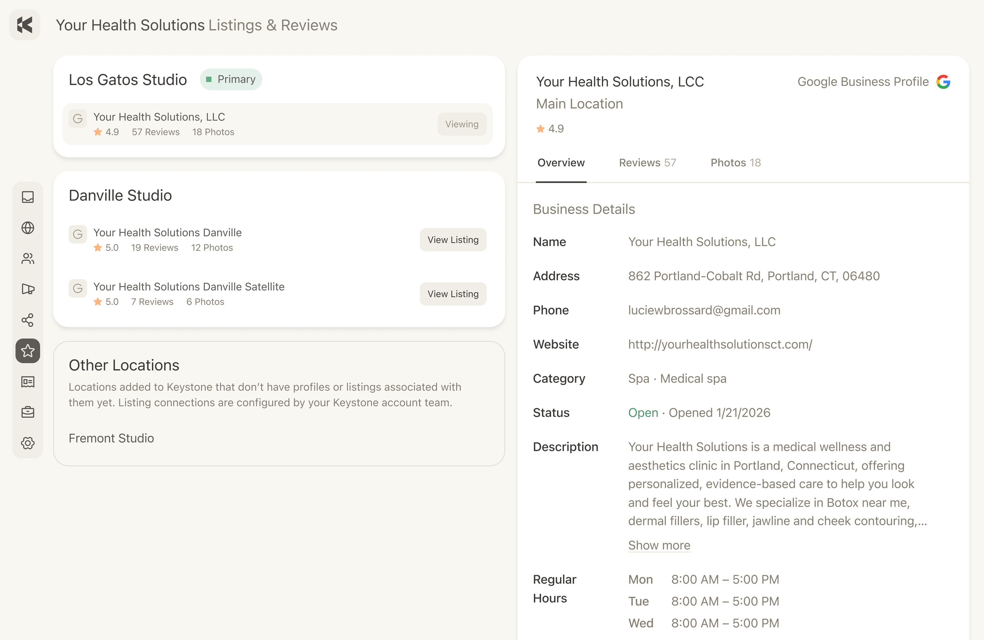The image size is (984, 640).
Task: Click the Spa · Medical spa category value
Action: 677,378
